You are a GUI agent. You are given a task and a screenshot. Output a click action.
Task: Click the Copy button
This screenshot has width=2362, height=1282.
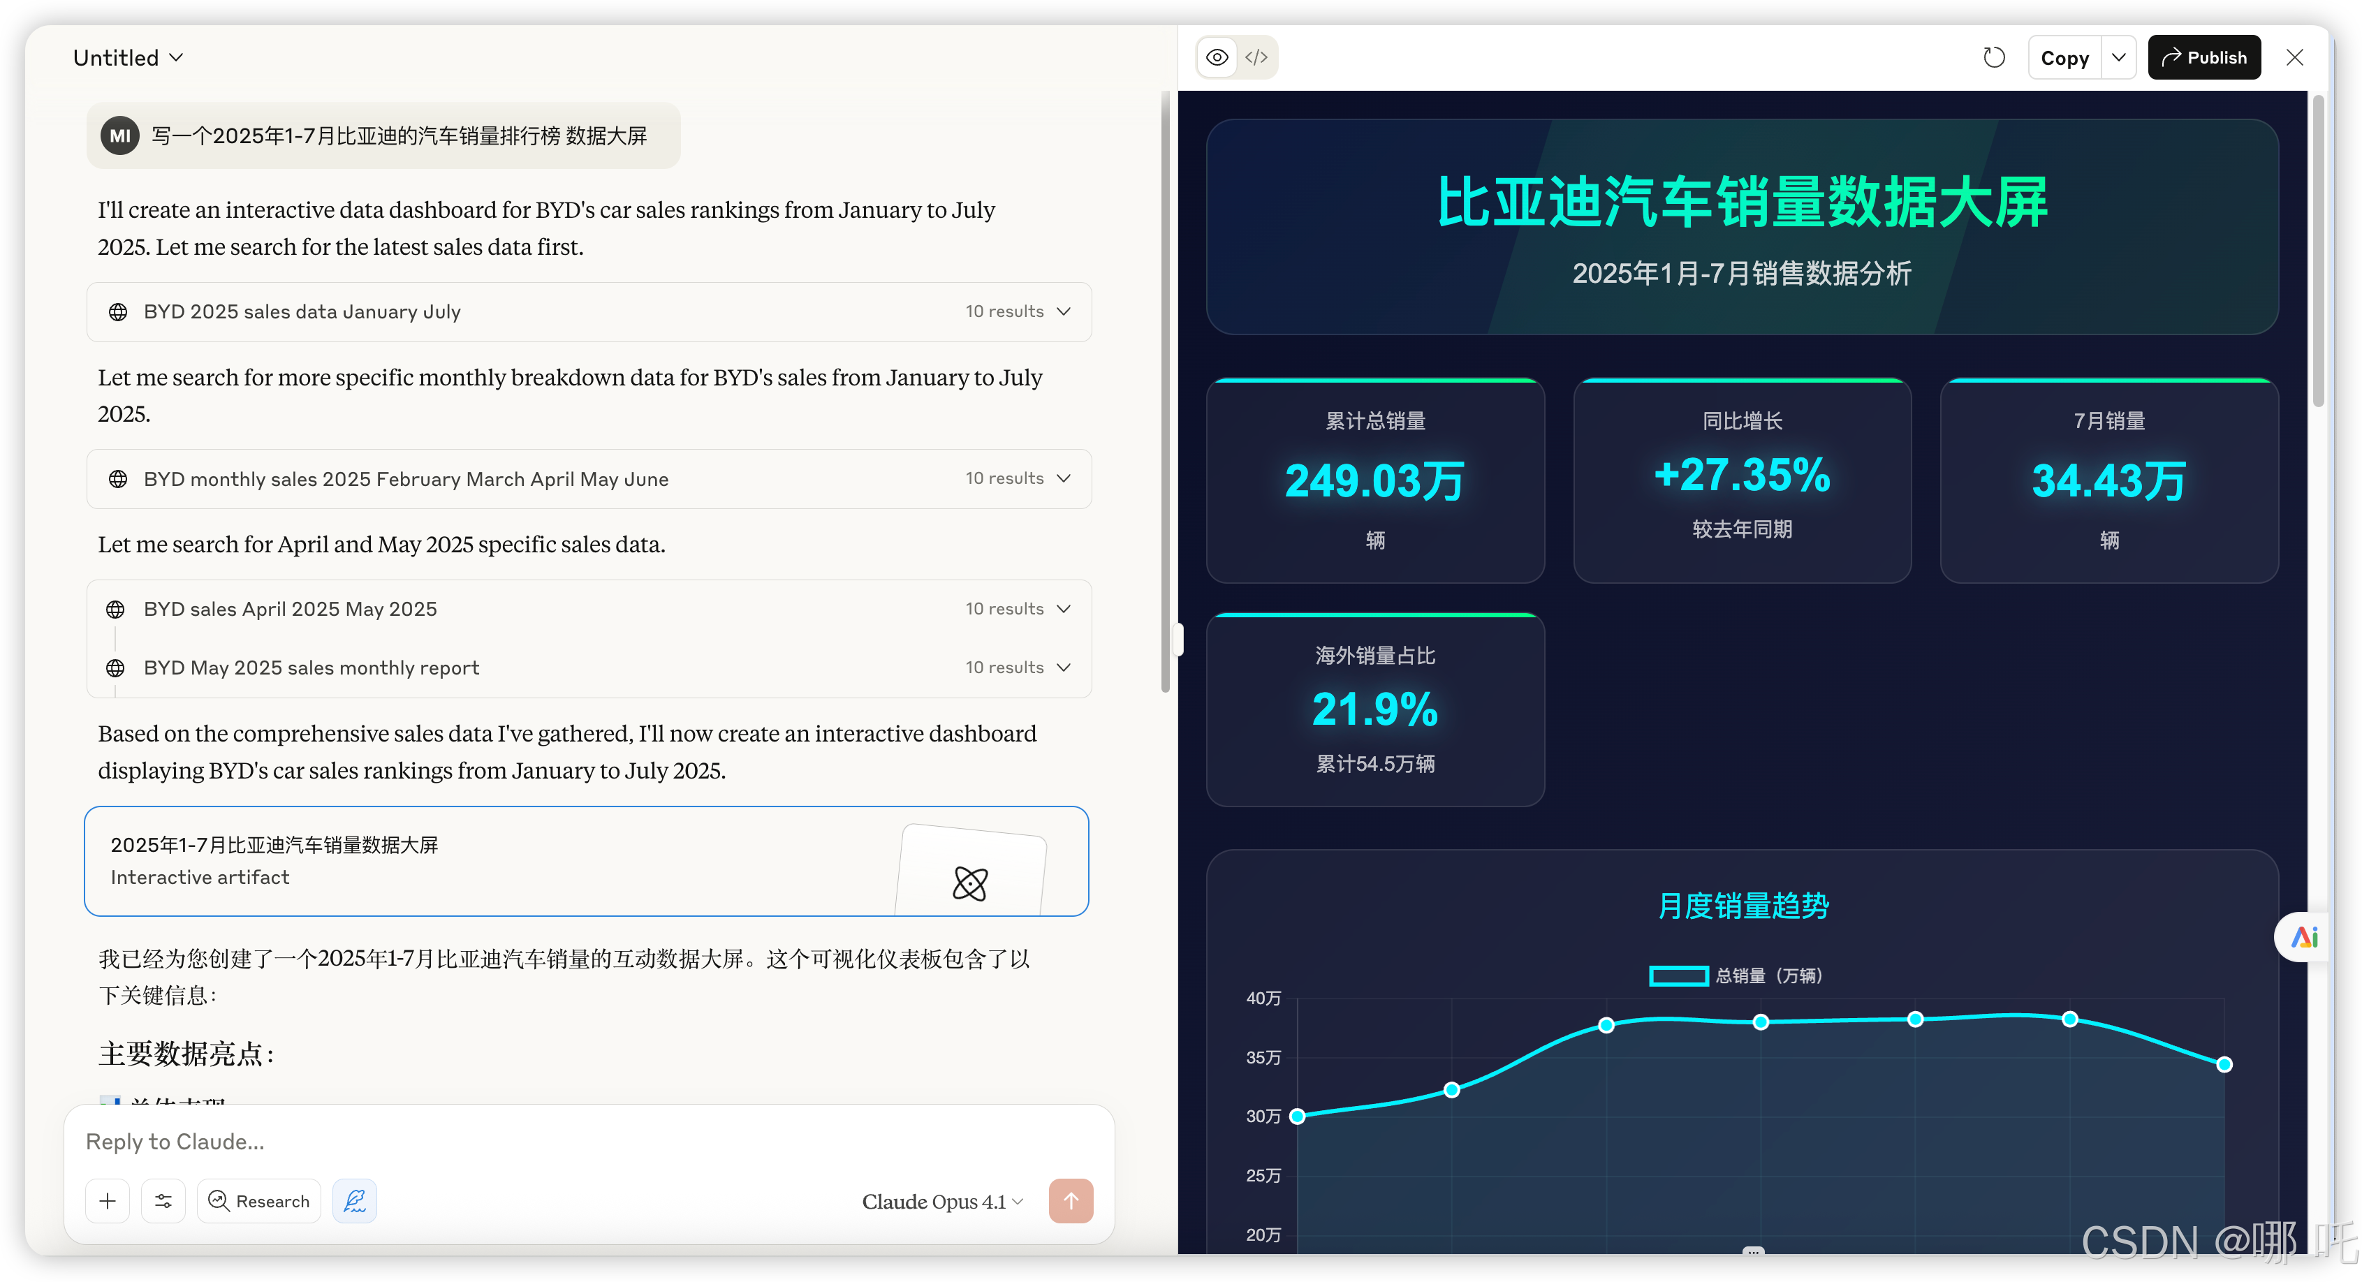pos(2064,58)
